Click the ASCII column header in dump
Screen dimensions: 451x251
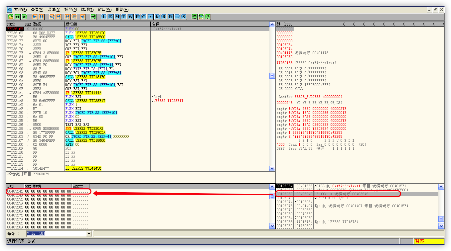point(81,187)
